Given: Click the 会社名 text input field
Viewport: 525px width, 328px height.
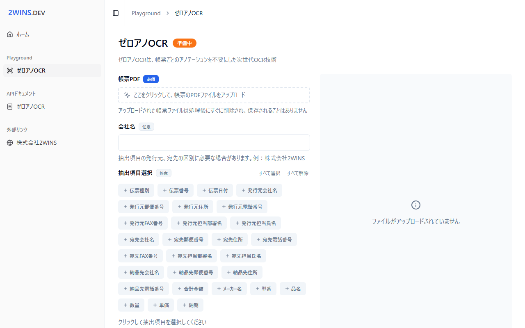Looking at the screenshot, I should coord(214,143).
